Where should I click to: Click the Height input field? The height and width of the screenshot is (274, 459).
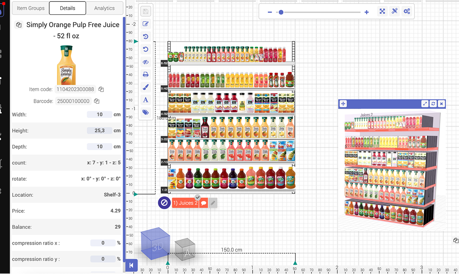[x=100, y=131]
